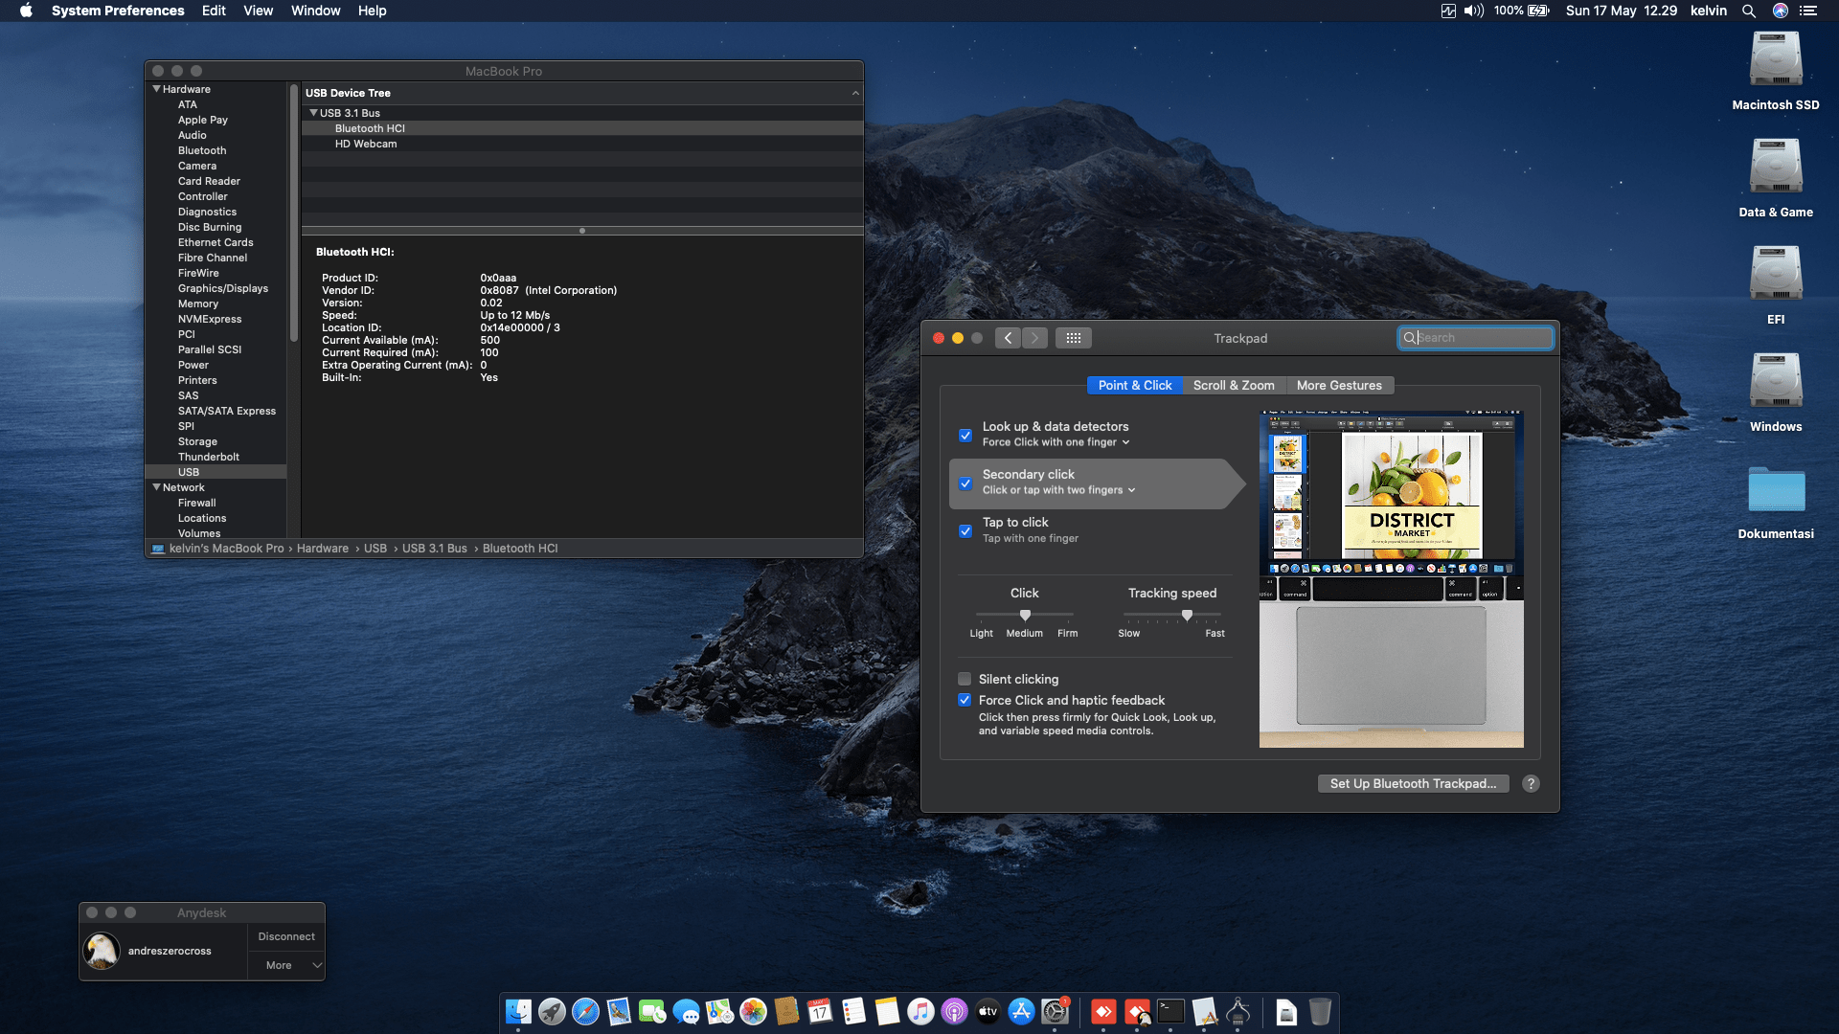The image size is (1839, 1034).
Task: Click the sidebar scrollbar in MacBook Pro window
Action: 294,213
